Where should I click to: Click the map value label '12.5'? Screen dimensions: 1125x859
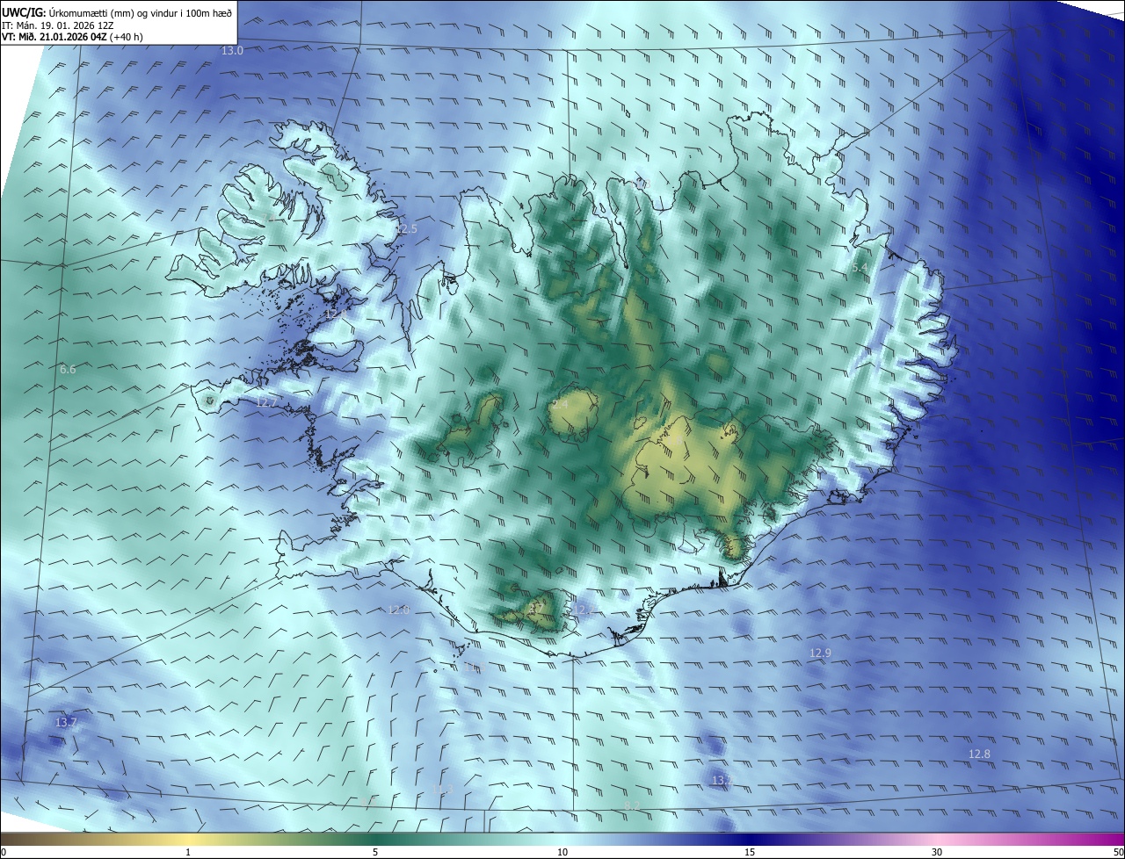point(406,229)
